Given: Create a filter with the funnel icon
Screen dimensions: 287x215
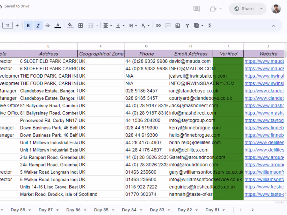Looking at the screenshot, I should coord(187,25).
